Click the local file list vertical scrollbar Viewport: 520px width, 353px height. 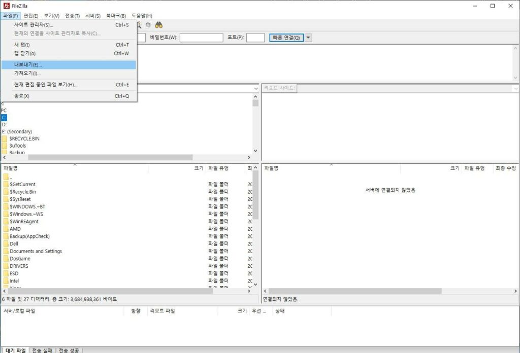tap(255, 226)
